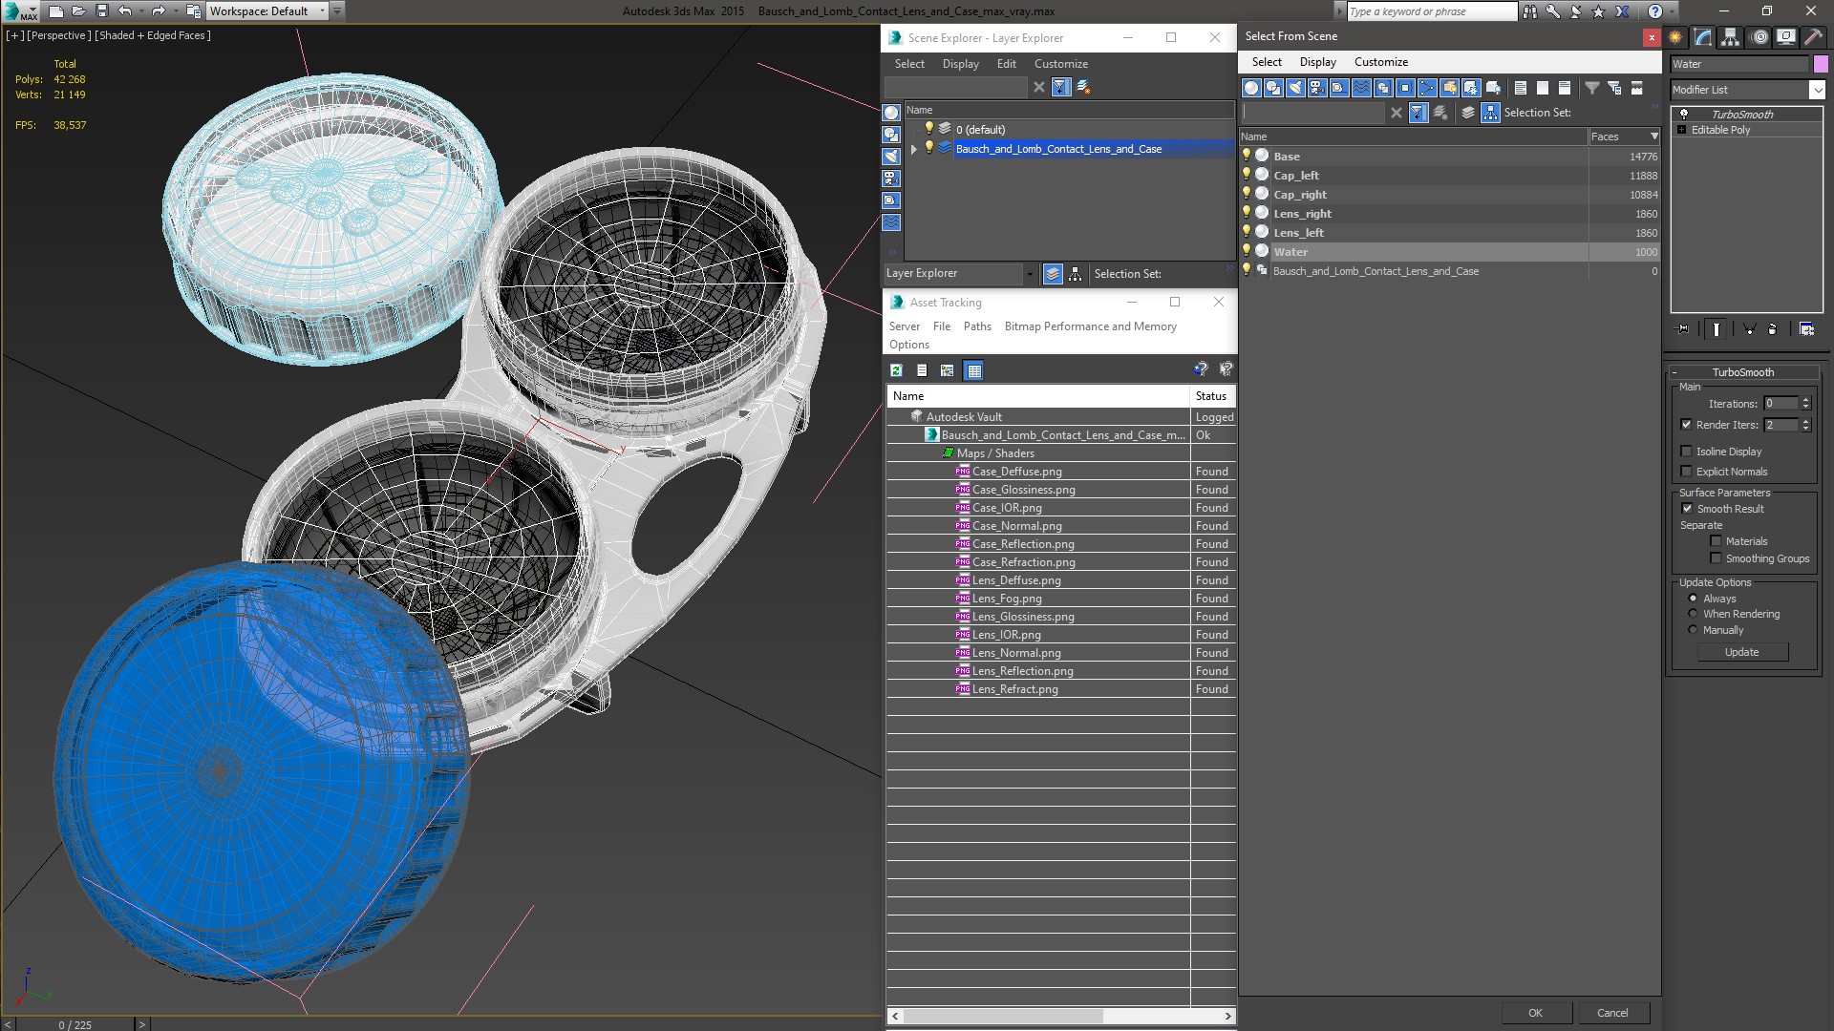Toggle Display Shapes filter in Select From Scene
The height and width of the screenshot is (1031, 1834).
[1273, 88]
